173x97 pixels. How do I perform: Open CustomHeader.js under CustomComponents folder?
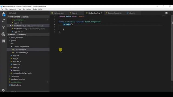tap(21, 53)
